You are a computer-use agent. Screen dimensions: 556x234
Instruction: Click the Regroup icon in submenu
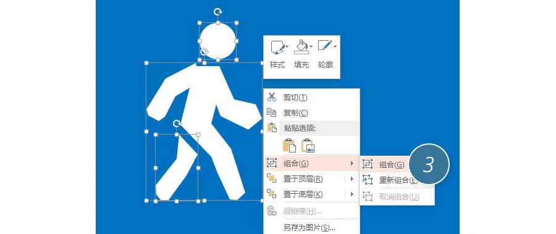368,180
